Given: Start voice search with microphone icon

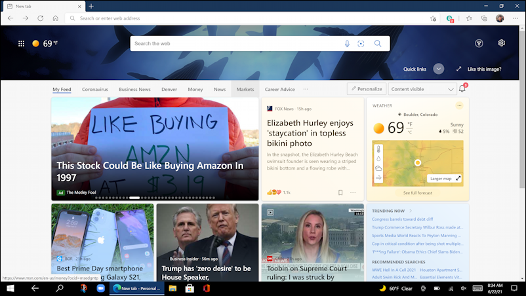Looking at the screenshot, I should coord(347,43).
